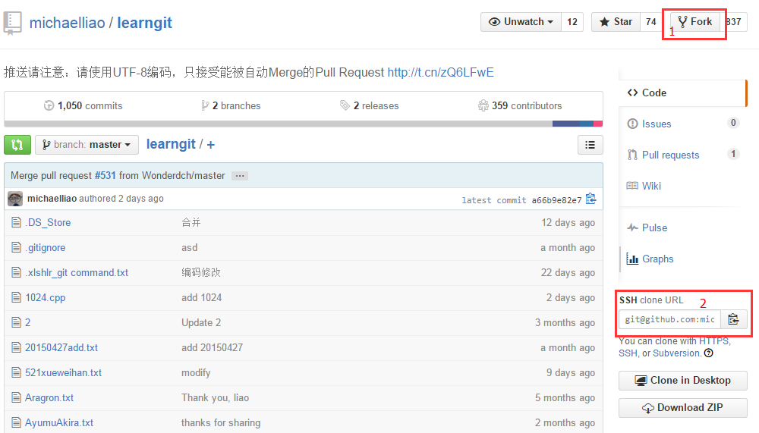Switch to the Code tab
Screen dimensions: 759x433
click(682, 93)
